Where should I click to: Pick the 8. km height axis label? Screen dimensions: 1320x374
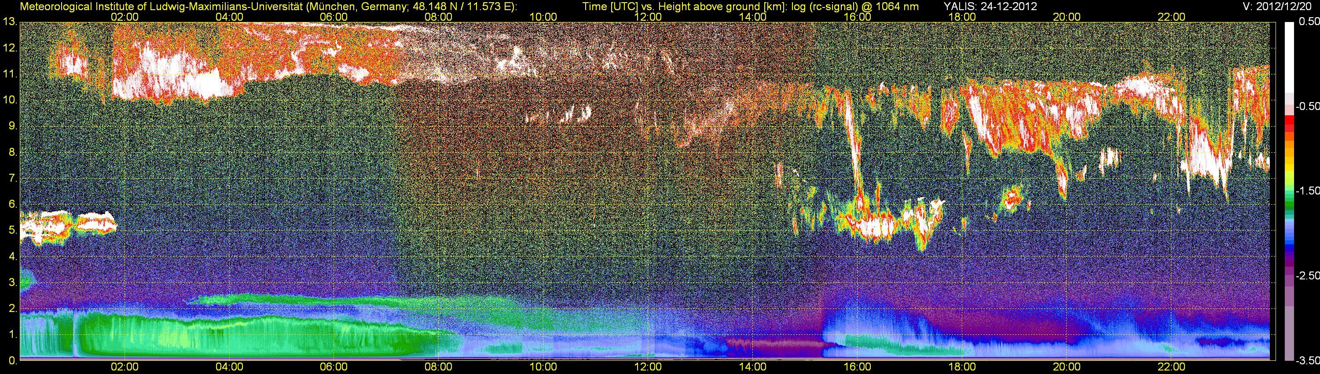coord(12,152)
